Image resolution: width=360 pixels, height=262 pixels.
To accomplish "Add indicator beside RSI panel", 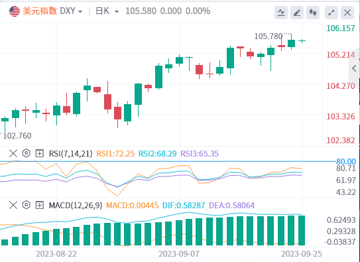I will pyautogui.click(x=40, y=153).
